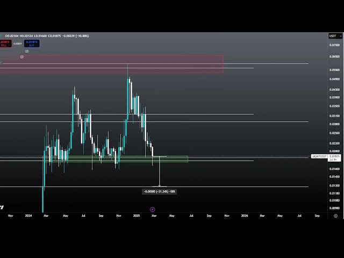Click the 0.07500 level on price scale
344x258 pixels.
(x=334, y=46)
